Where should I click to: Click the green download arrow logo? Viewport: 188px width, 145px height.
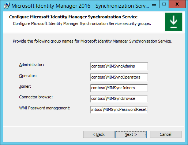point(173,22)
